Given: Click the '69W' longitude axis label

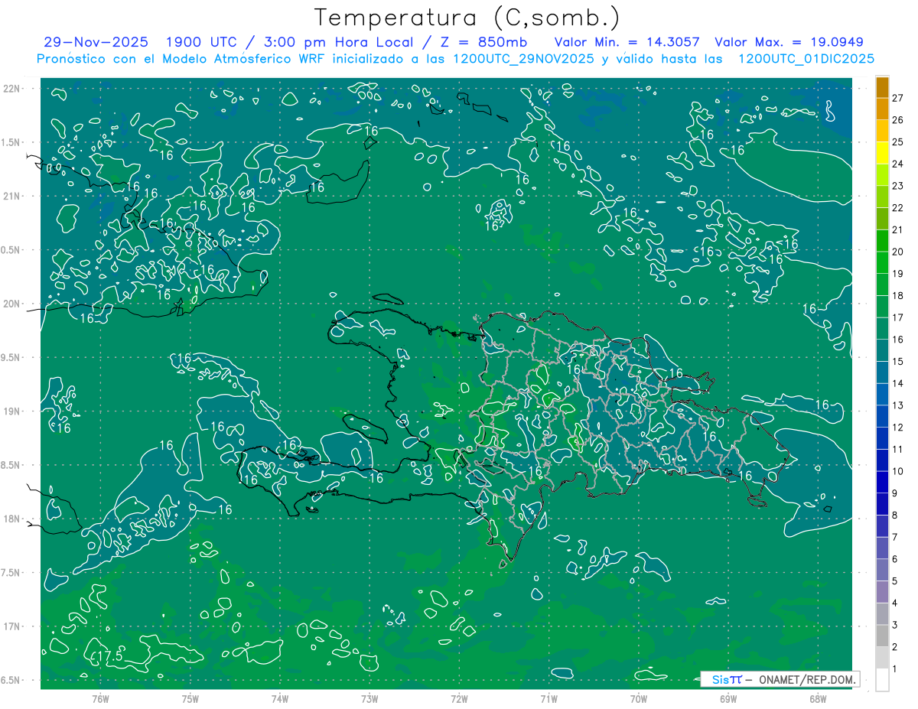Looking at the screenshot, I should [728, 698].
